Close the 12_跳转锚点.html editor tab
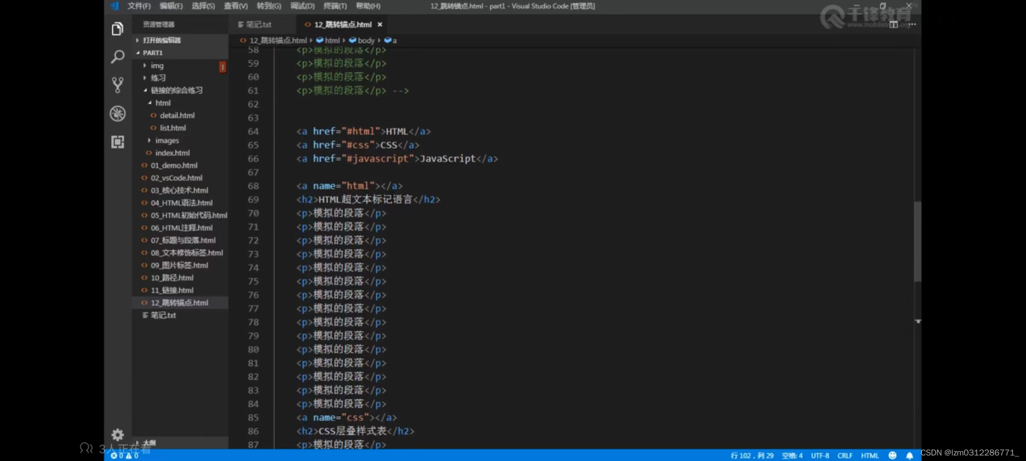1026x461 pixels. tap(379, 25)
